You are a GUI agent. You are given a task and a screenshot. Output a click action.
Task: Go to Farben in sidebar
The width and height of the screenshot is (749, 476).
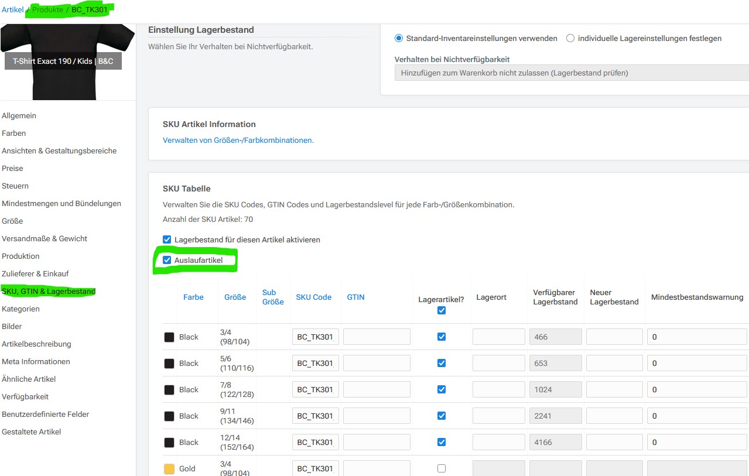pos(14,133)
